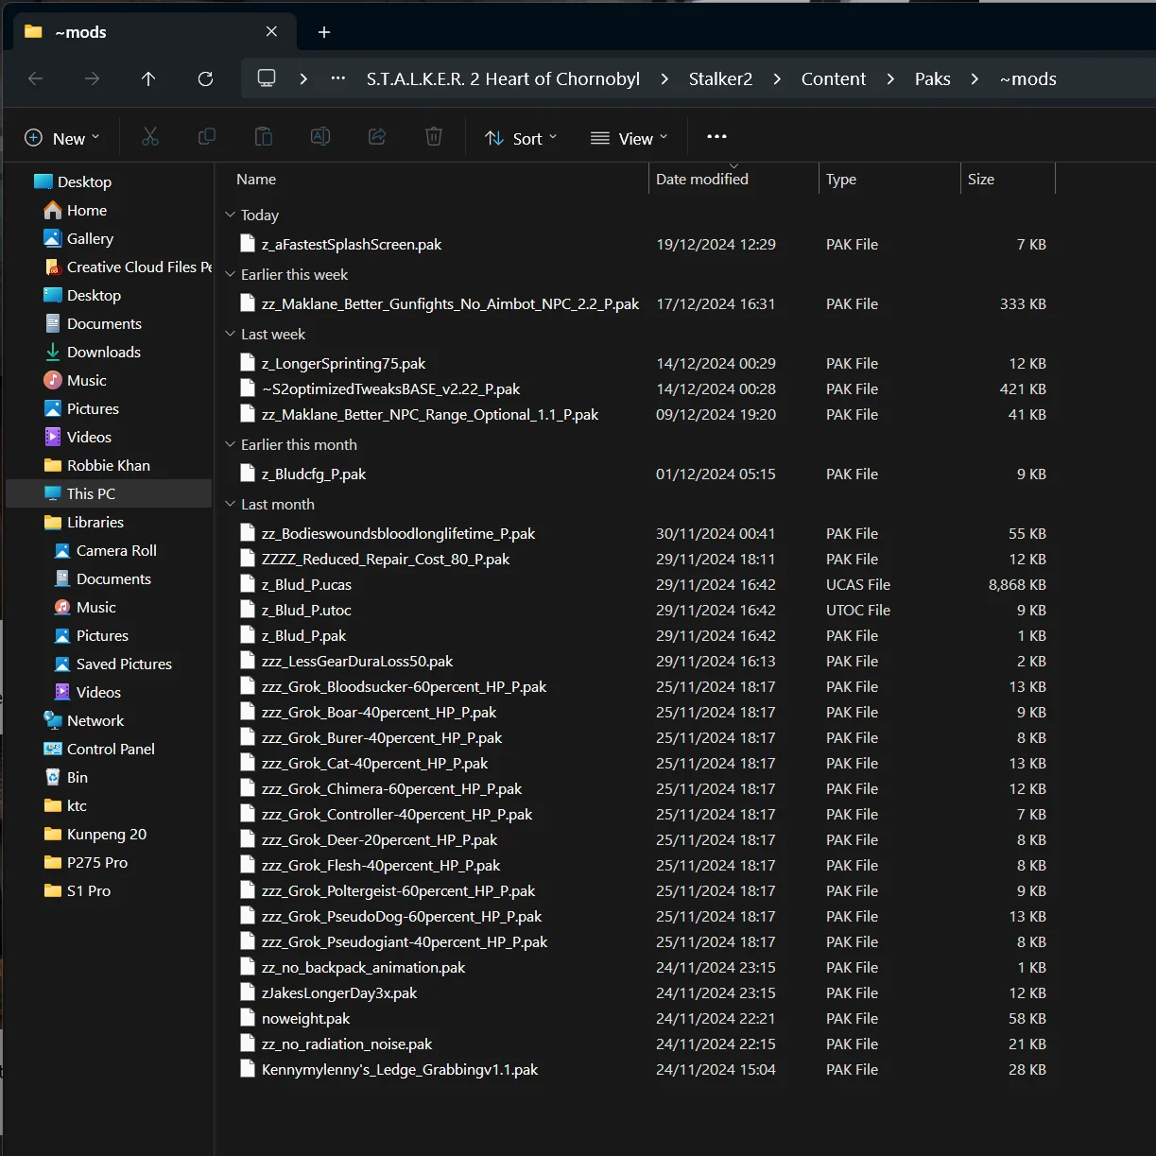Close the ~mods tab

271,32
